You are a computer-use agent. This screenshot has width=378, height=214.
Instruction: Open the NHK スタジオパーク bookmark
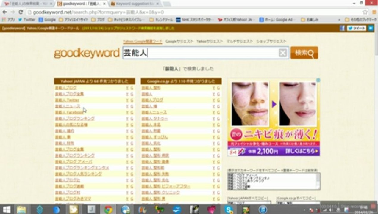[x=195, y=20]
